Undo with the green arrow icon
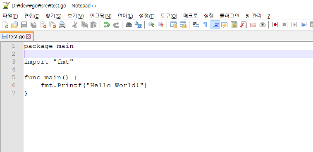Image resolution: width=313 pixels, height=152 pixels. click(x=107, y=25)
